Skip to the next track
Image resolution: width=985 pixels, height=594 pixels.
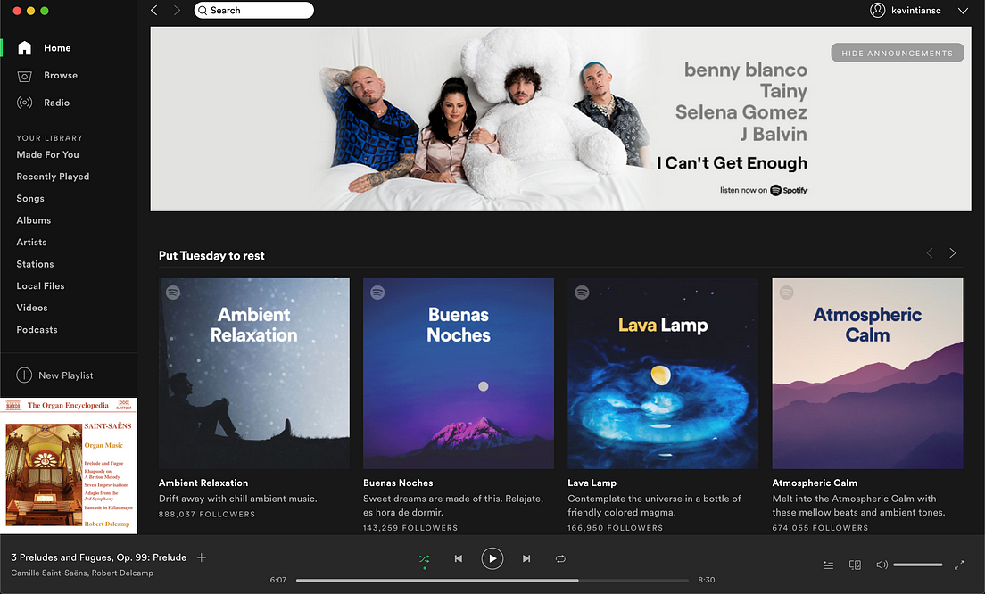(526, 558)
